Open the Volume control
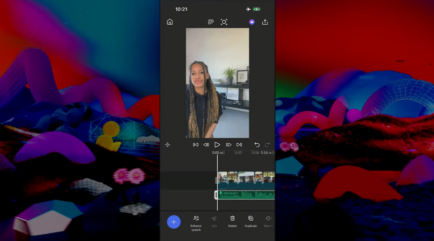This screenshot has height=241, width=434. 269,222
